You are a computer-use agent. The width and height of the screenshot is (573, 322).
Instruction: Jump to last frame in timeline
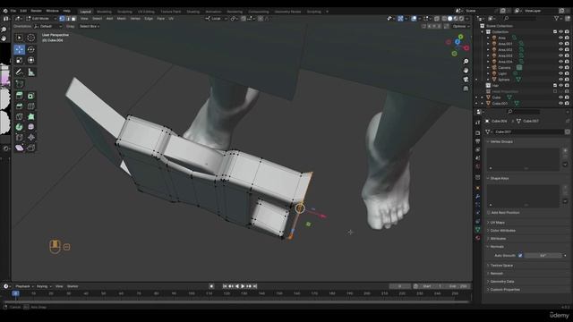(x=255, y=286)
